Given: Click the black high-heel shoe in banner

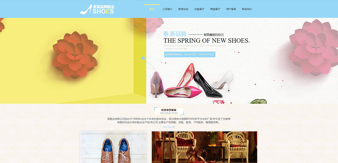Looking at the screenshot, I should tap(207, 84).
